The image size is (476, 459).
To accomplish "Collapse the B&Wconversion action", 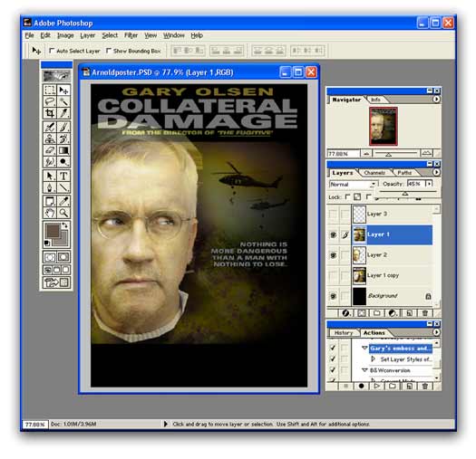I will pos(364,370).
